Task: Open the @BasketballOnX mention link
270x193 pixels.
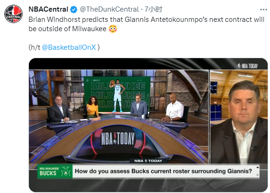Action: pyautogui.click(x=69, y=47)
